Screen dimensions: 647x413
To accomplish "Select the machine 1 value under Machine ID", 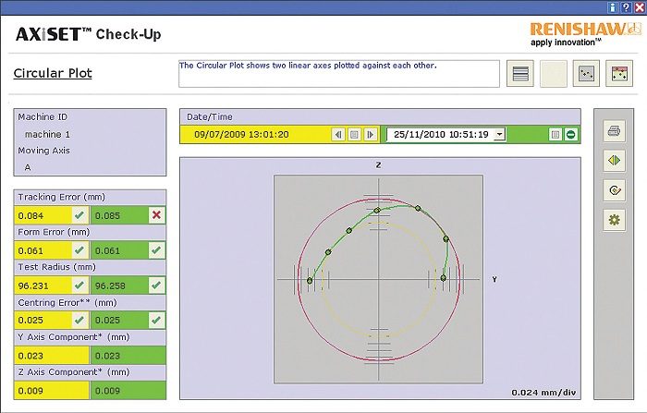I will 47,135.
